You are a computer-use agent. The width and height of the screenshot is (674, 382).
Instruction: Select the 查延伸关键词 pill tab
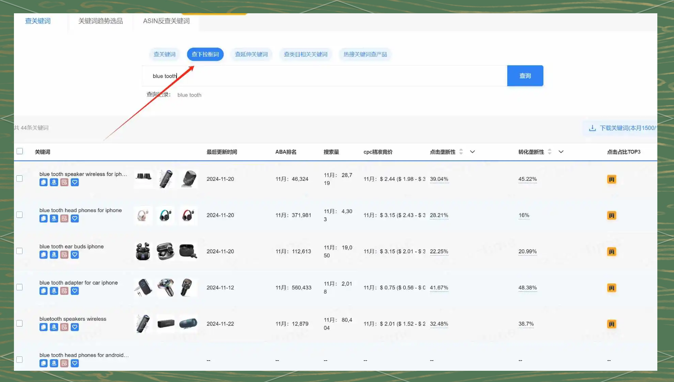click(251, 54)
